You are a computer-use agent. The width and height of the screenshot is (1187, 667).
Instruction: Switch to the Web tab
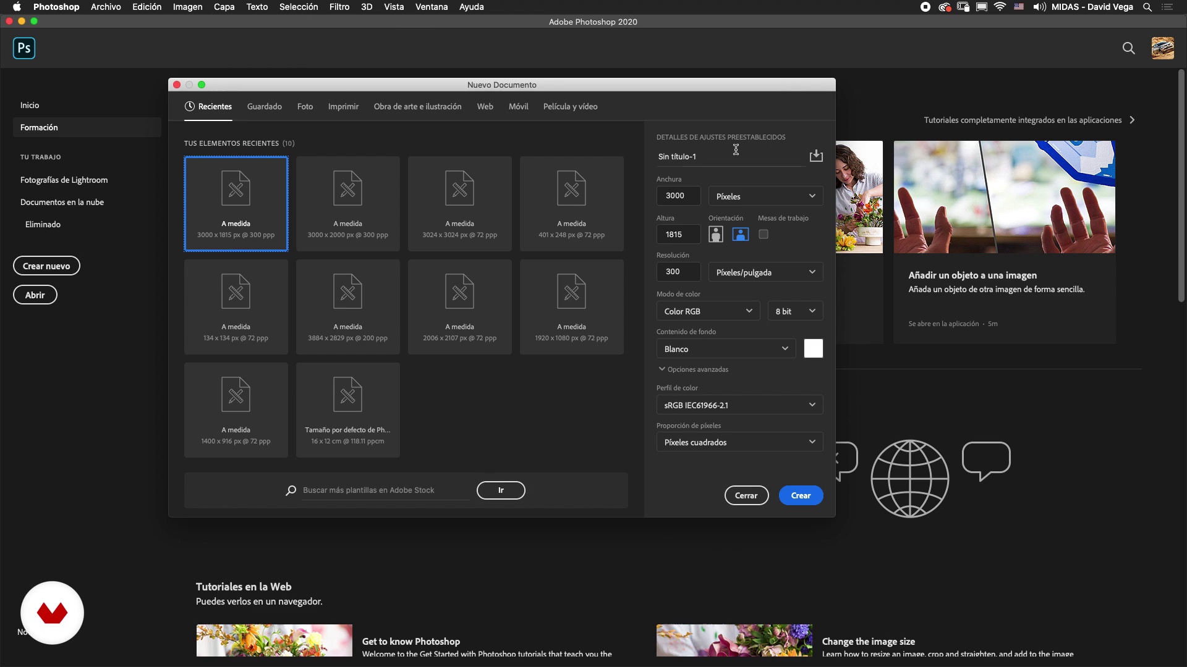pos(485,106)
